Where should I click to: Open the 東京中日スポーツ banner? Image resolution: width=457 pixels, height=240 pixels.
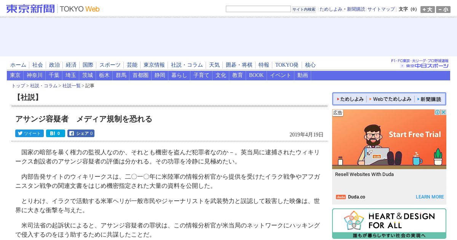click(x=420, y=64)
